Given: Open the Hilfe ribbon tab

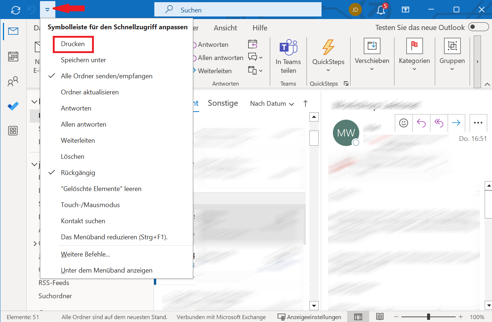Looking at the screenshot, I should [260, 28].
